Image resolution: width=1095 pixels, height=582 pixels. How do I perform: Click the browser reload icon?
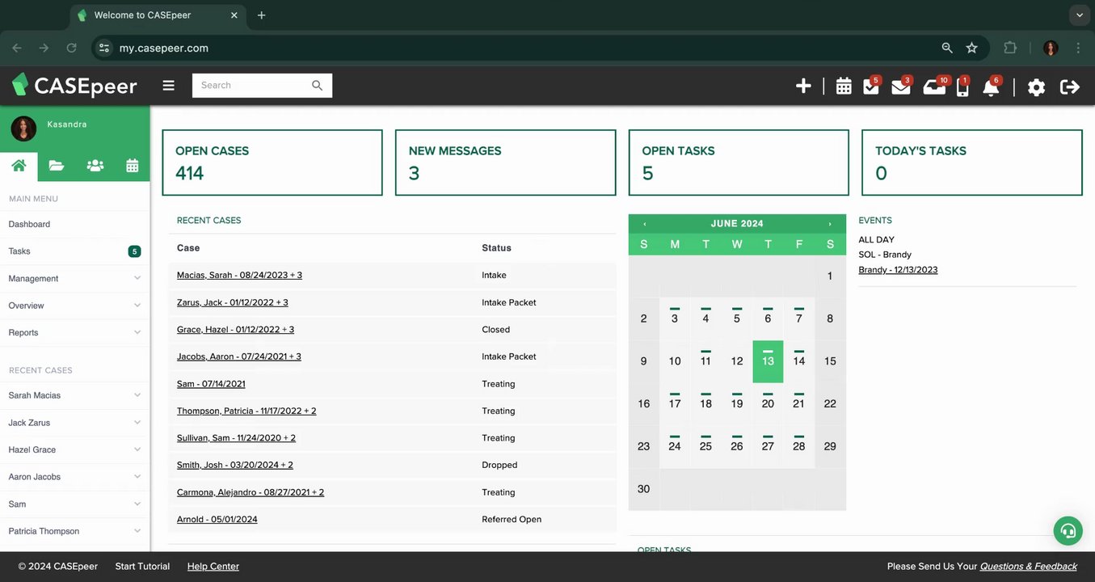71,48
